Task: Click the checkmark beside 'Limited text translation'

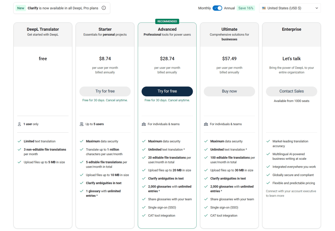Action: pyautogui.click(x=19, y=141)
